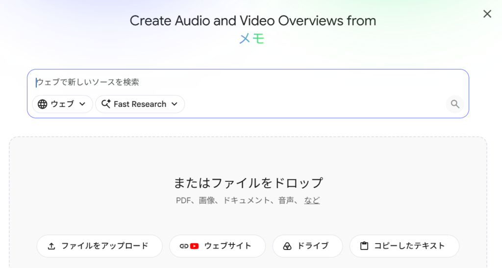
Task: Click the YouTube icon in ウェブサイト button
Action: point(194,246)
